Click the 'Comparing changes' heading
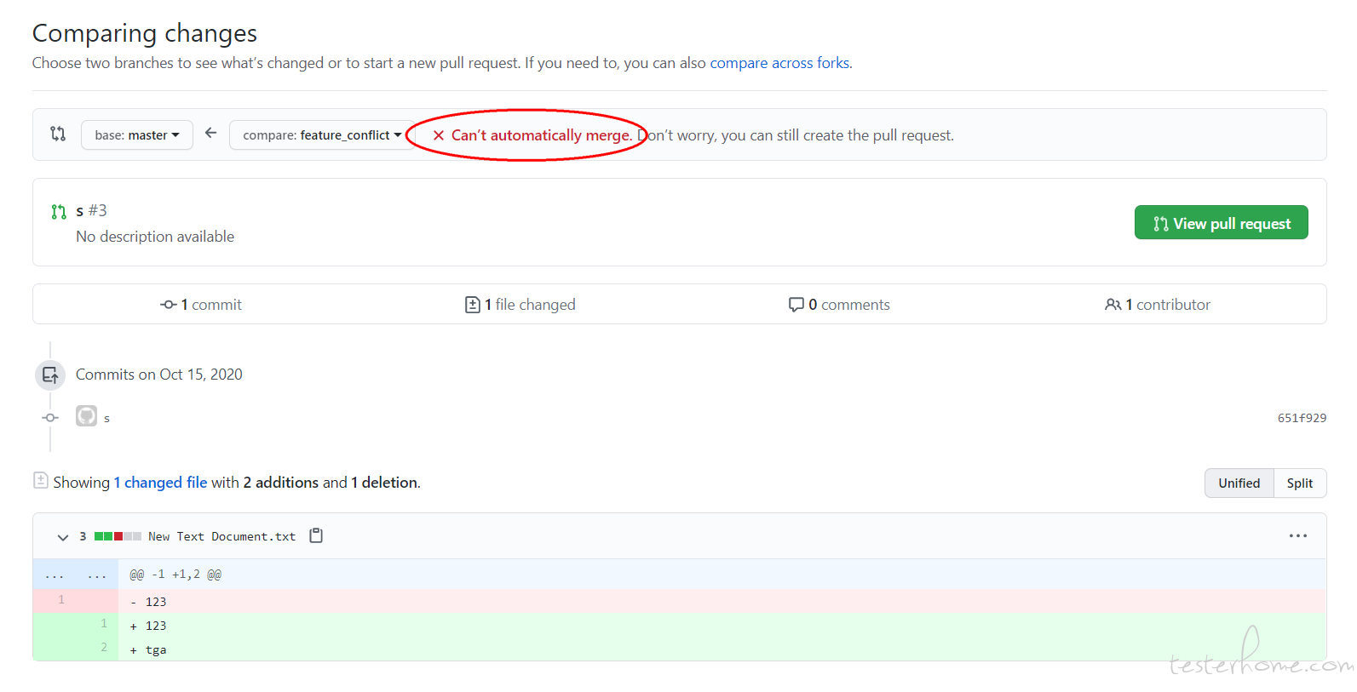 tap(145, 33)
